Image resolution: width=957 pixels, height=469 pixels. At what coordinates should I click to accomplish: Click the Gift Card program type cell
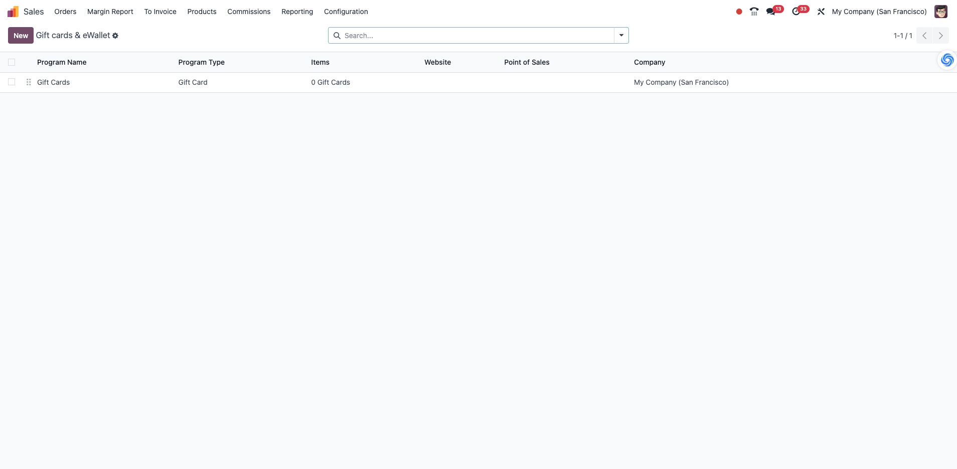[193, 82]
